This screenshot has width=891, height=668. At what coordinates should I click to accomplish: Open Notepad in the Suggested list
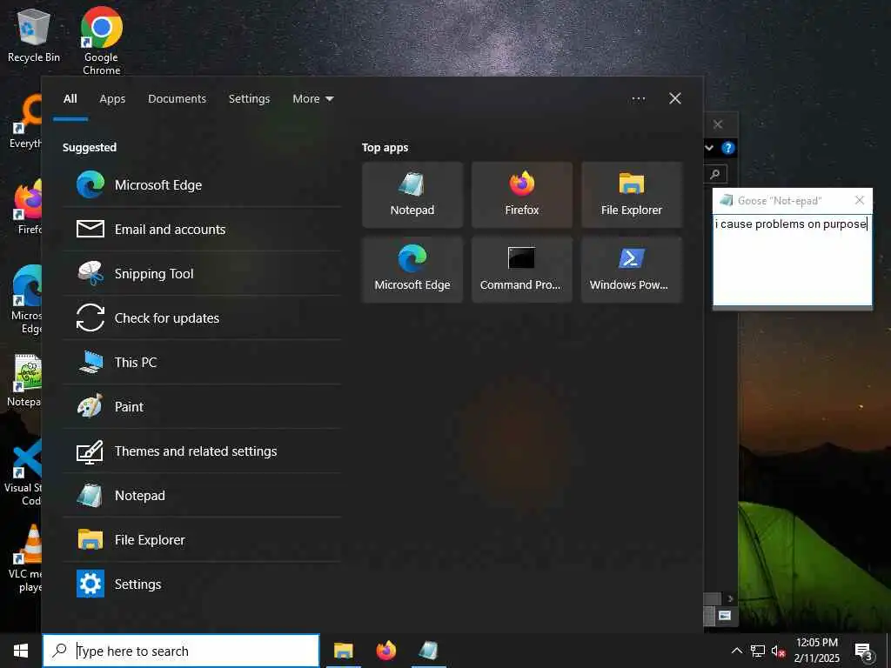(202, 495)
